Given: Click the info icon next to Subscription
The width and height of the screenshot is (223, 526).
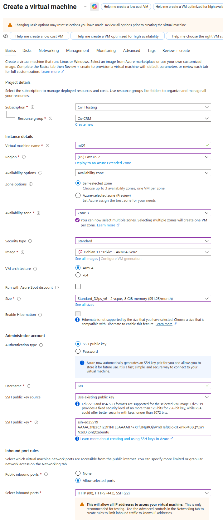Looking at the screenshot, I should [x=32, y=107].
